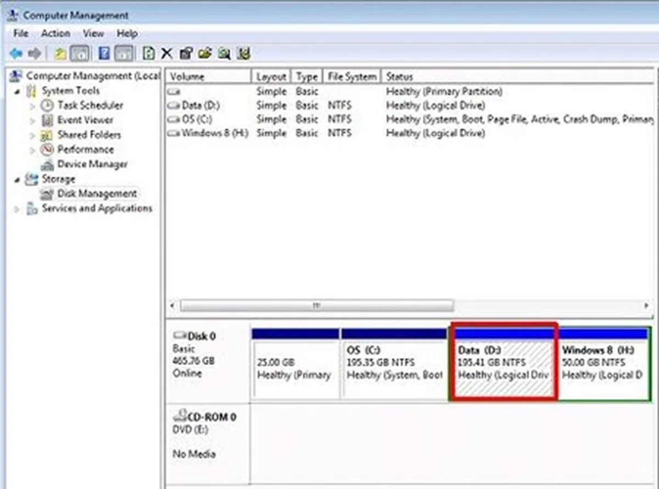Click the Forward arrow in the toolbar
Viewport: 659px width, 489px height.
[x=34, y=53]
